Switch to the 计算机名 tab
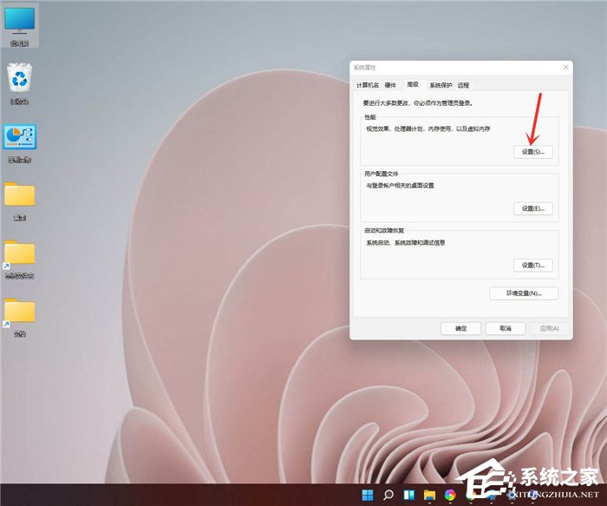The image size is (607, 506). tap(366, 85)
